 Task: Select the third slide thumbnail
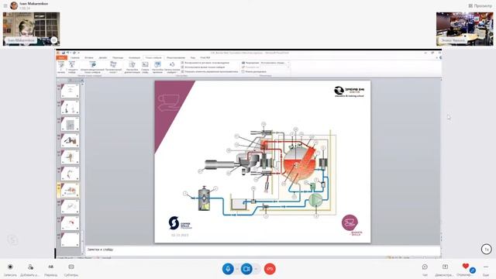pos(70,124)
